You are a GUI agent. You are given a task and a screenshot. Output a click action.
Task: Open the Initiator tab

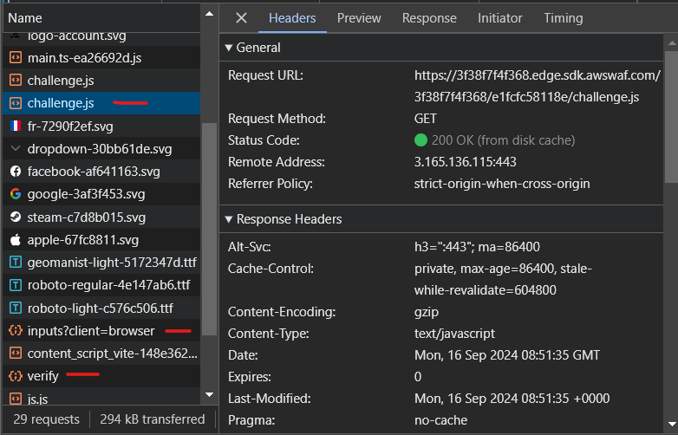(x=500, y=17)
